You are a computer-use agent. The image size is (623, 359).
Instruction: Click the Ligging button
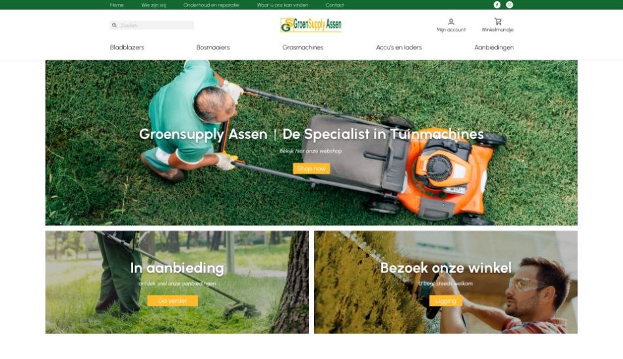[x=445, y=301]
